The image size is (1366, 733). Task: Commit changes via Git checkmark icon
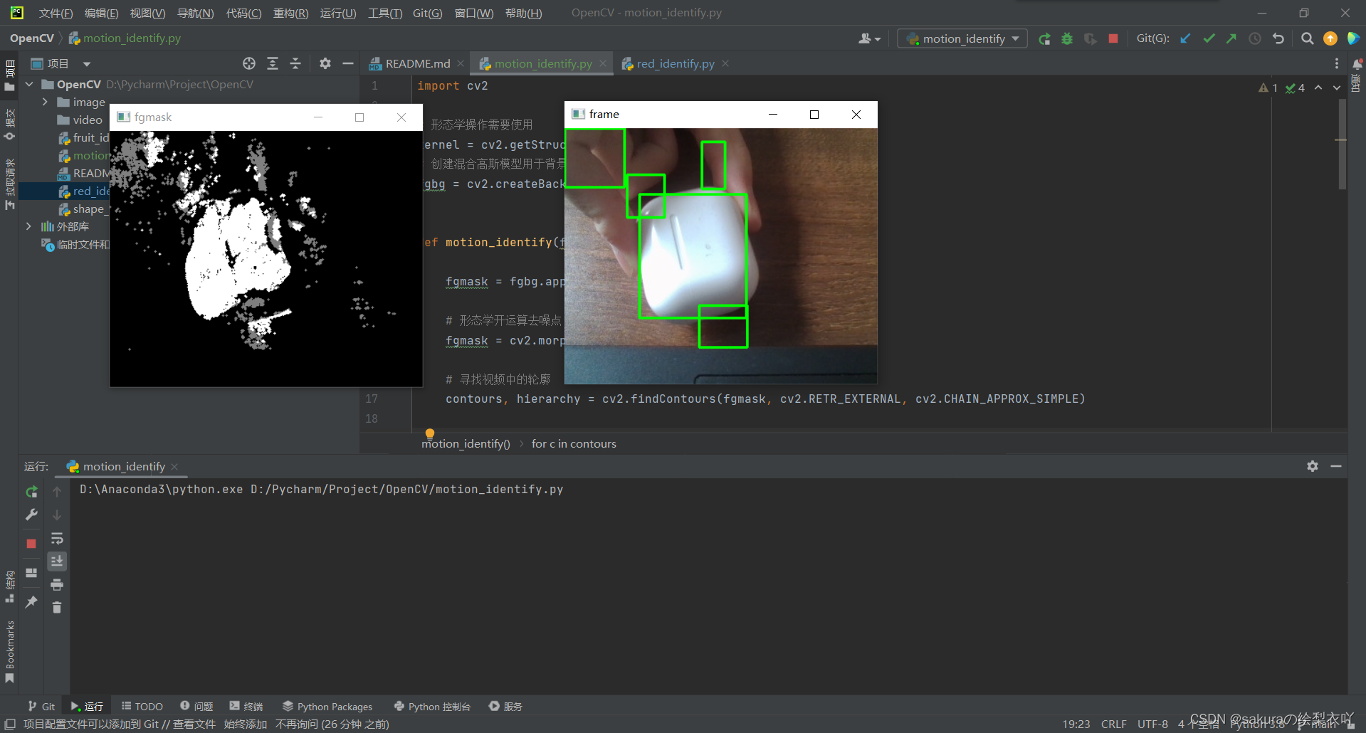1209,38
